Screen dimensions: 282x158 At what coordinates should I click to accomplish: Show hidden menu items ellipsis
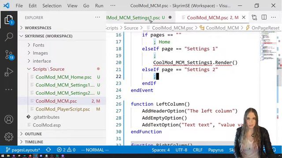click(113, 5)
